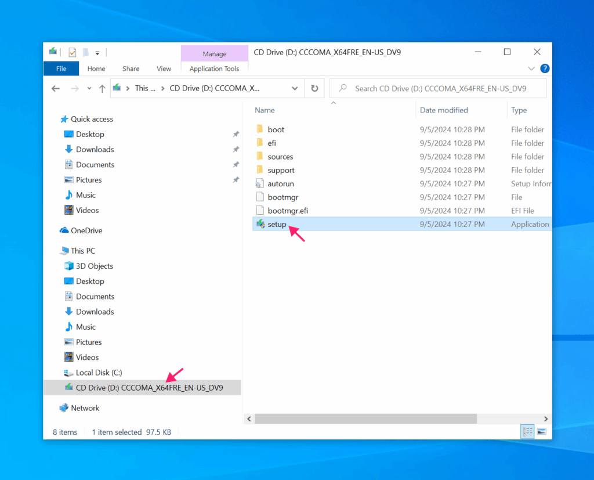Open Desktop under This PC
This screenshot has height=480, width=594.
[90, 281]
